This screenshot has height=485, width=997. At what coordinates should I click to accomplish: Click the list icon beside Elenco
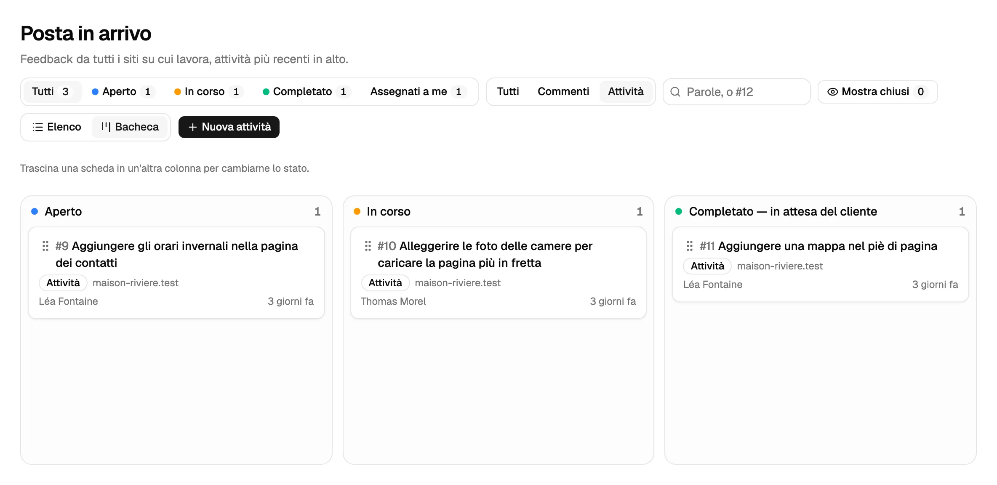click(38, 127)
